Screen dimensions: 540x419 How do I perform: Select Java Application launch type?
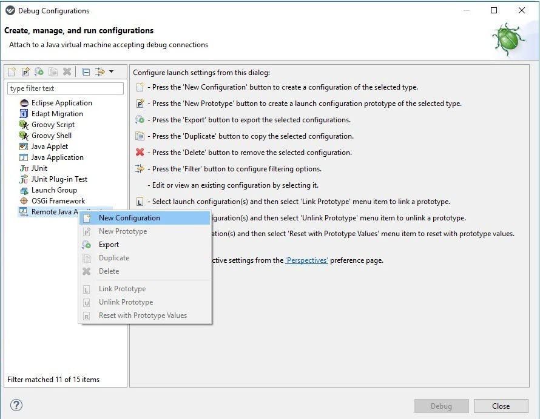(x=58, y=157)
